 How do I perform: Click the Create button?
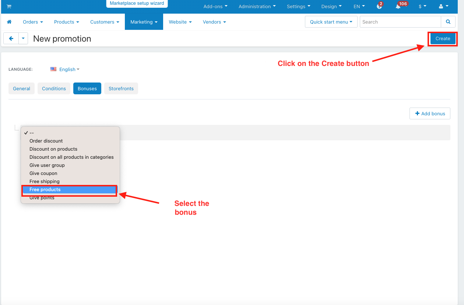pos(443,39)
